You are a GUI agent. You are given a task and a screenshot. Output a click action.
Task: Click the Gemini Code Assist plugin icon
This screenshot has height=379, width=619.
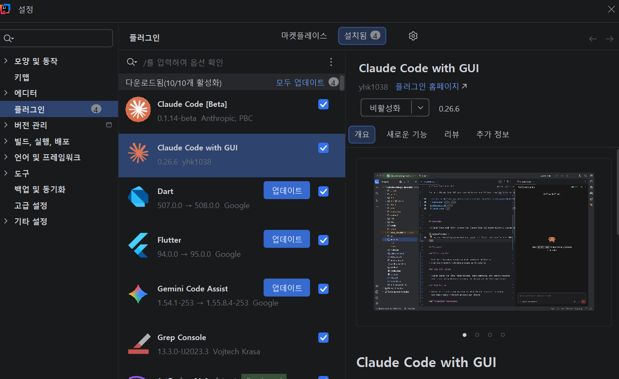pos(138,294)
